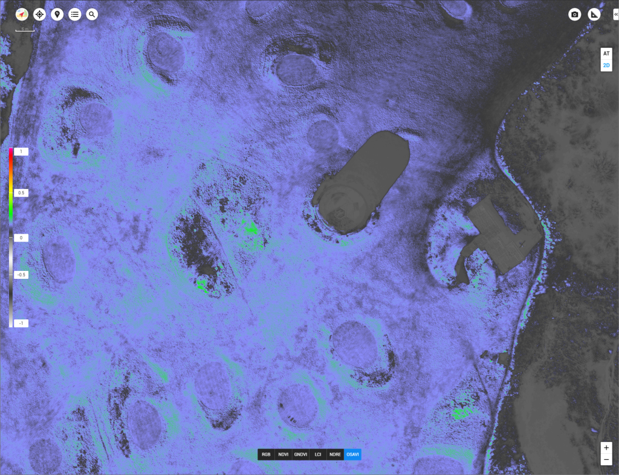Center map with the crosshair locate icon
The image size is (619, 475).
(39, 14)
